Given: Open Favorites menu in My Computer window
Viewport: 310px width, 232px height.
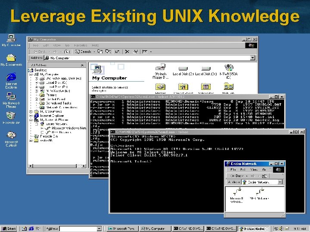Looking at the screenshot, I should click(81, 45).
